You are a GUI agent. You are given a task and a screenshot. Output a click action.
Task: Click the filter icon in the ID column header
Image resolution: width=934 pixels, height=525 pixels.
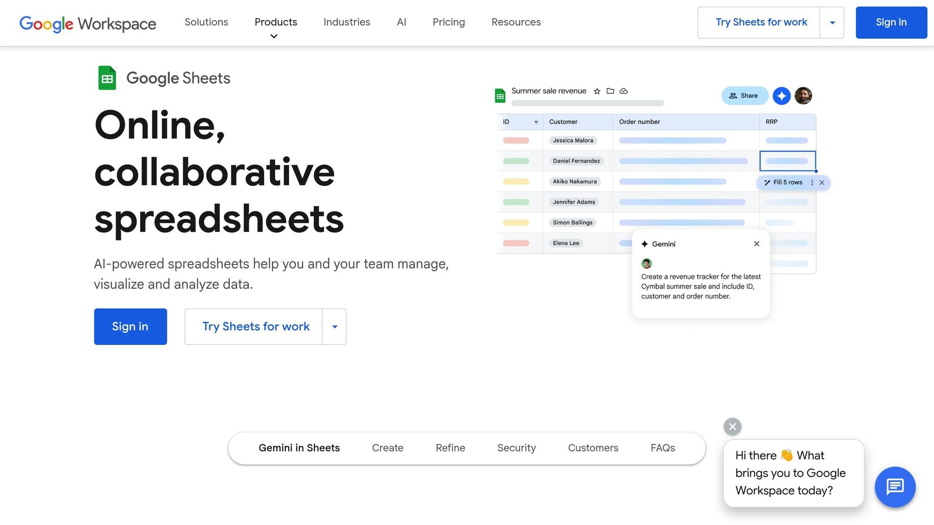536,122
